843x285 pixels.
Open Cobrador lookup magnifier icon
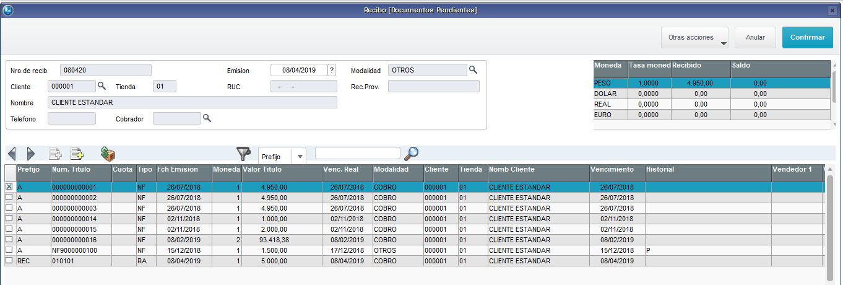pyautogui.click(x=207, y=118)
